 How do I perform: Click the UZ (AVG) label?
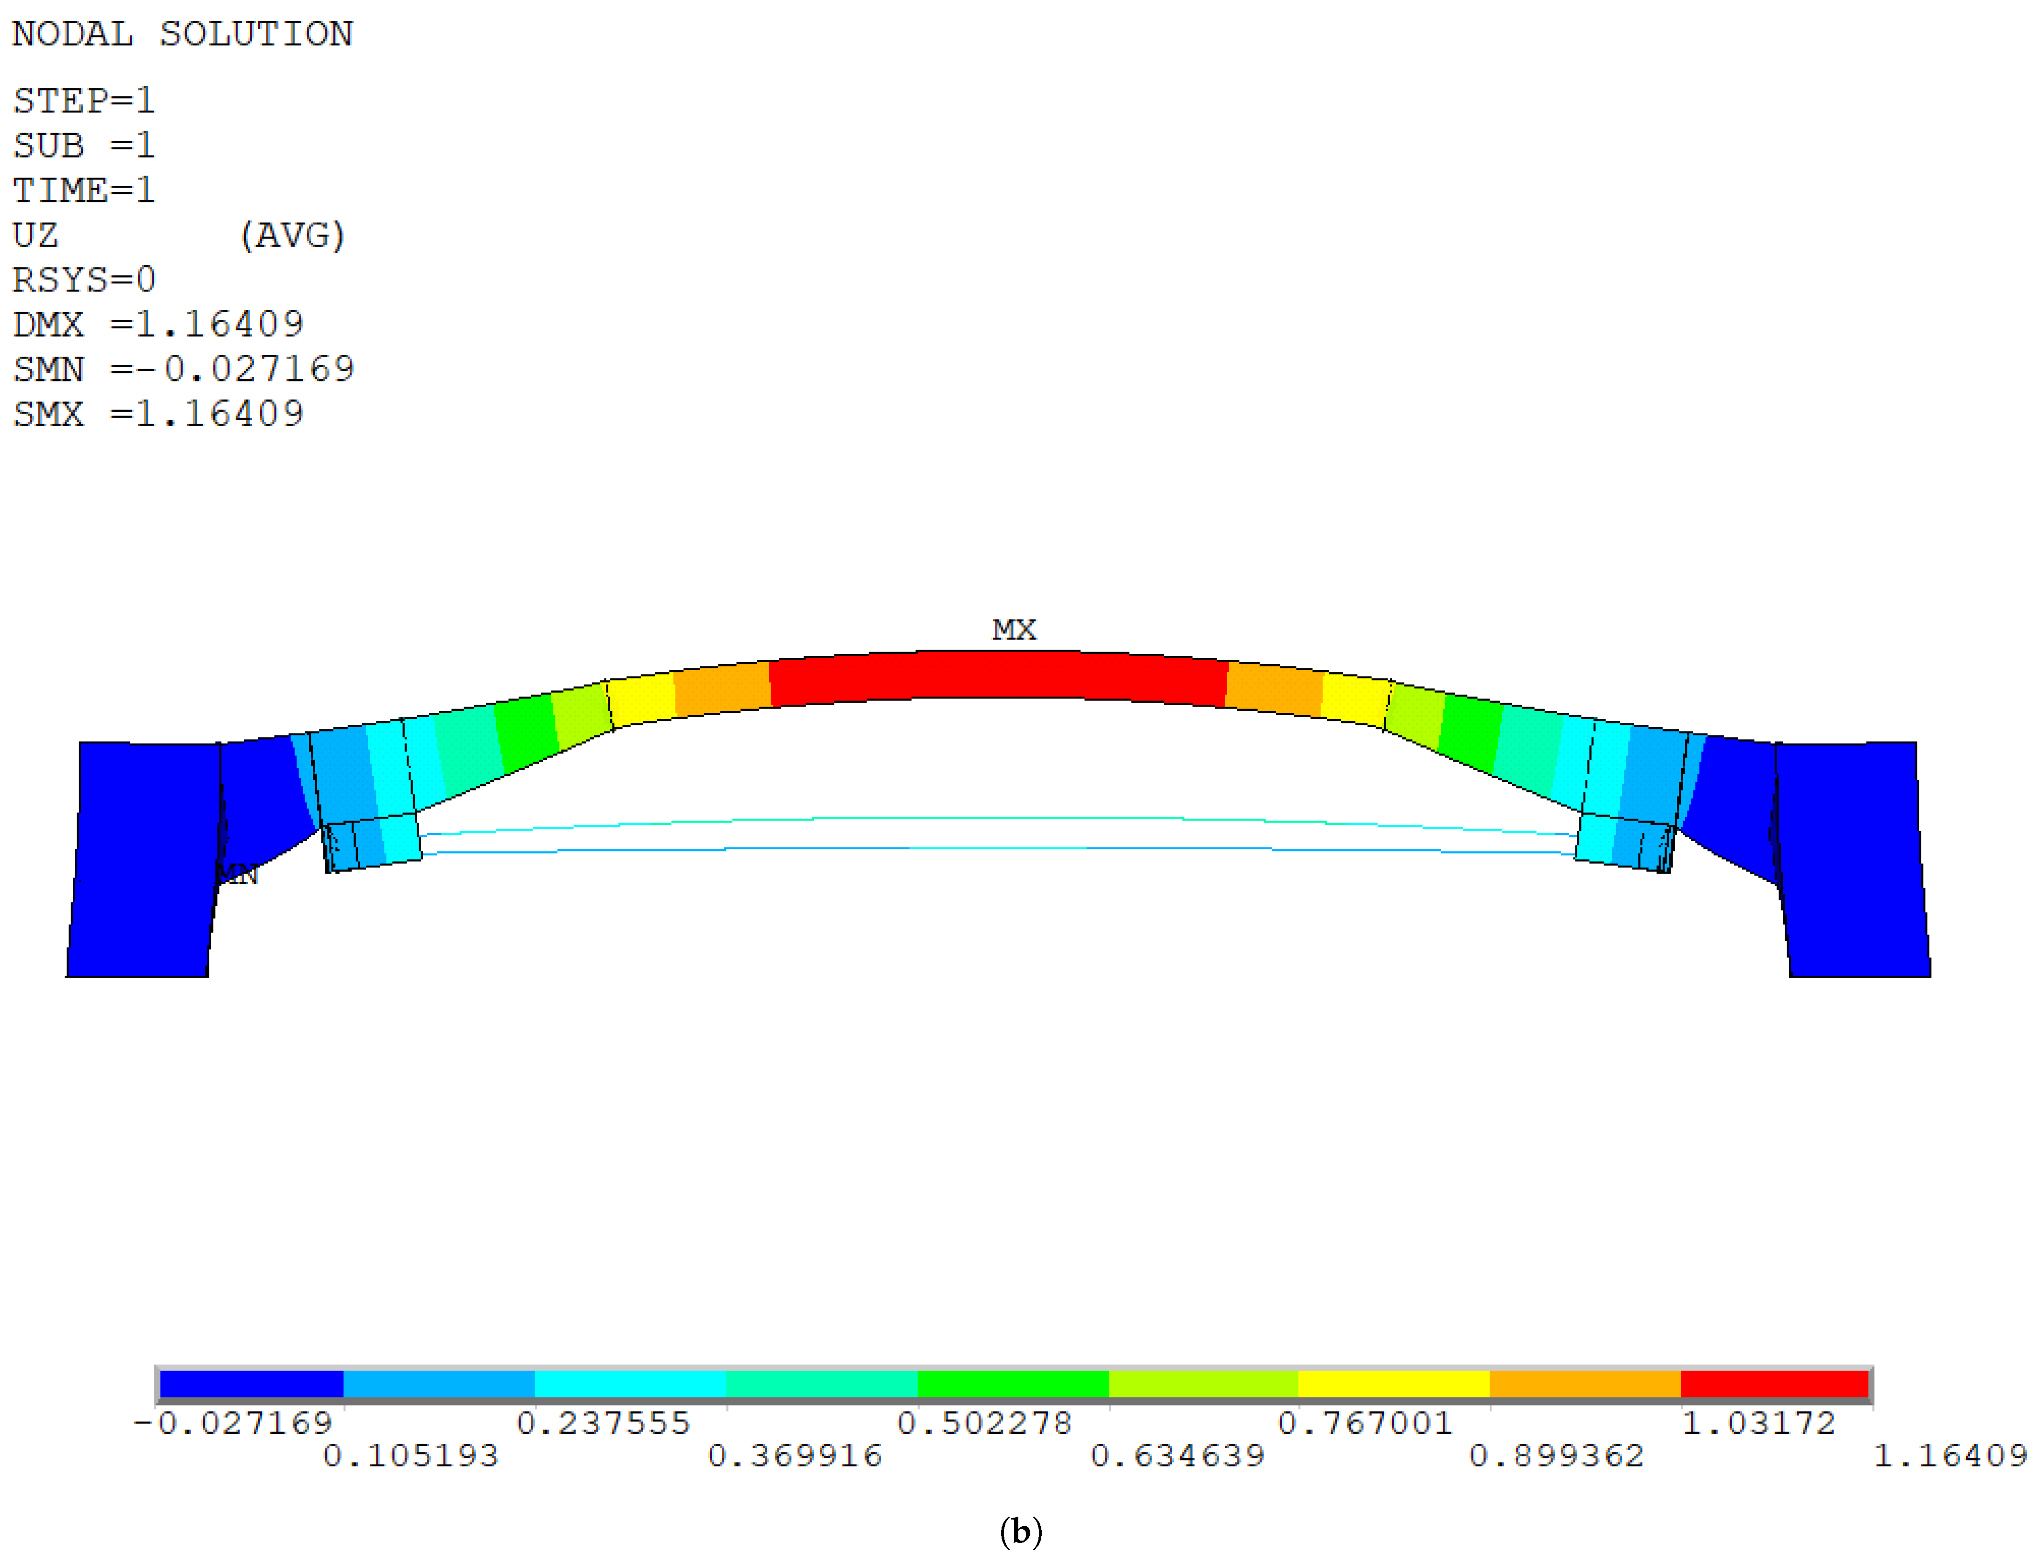coord(177,235)
